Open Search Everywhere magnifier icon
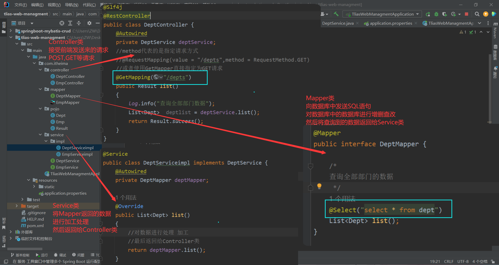499x265 pixels. pos(477,14)
